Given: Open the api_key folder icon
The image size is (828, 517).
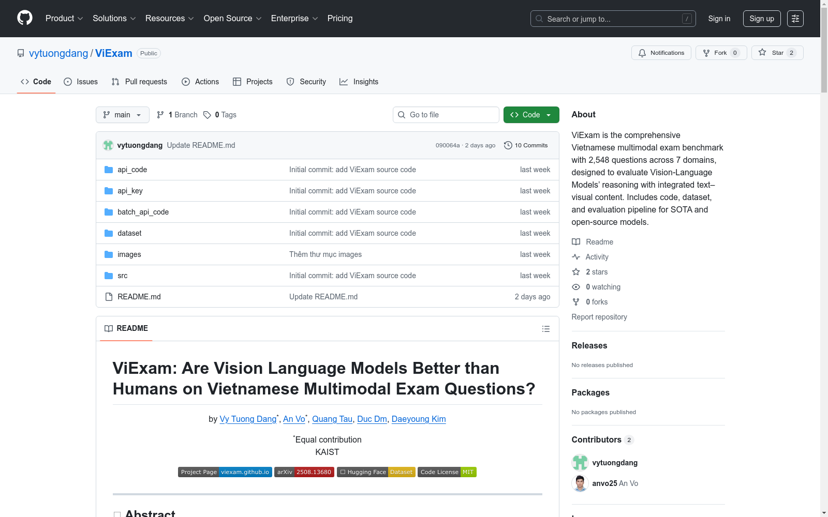Looking at the screenshot, I should tap(109, 191).
